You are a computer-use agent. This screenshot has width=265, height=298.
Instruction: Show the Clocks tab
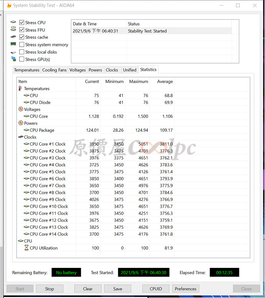pos(112,70)
